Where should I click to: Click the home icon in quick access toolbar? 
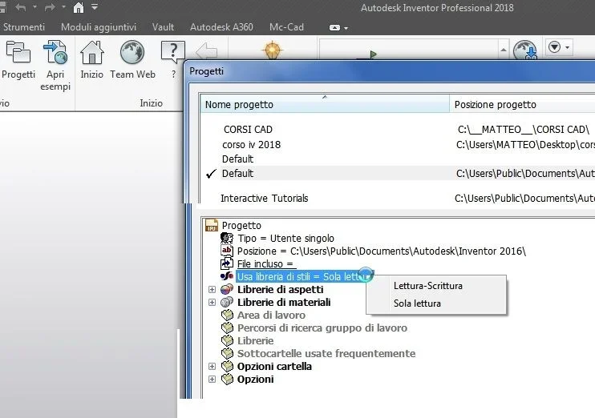(78, 7)
